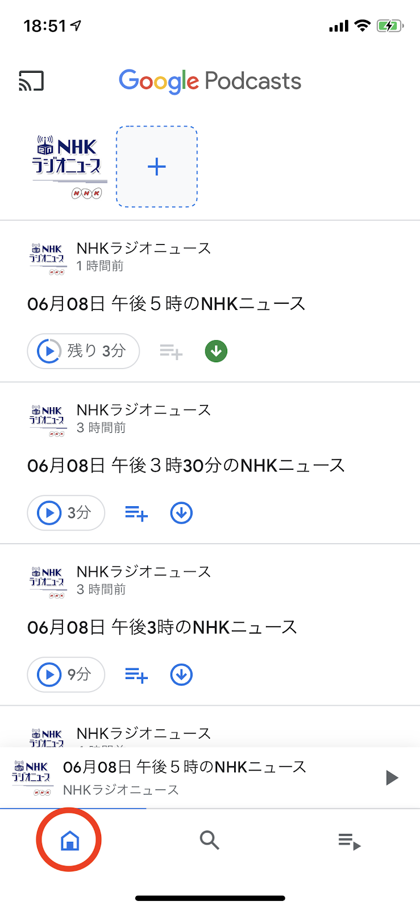The height and width of the screenshot is (910, 420).
Task: Switch to the Queue activity tab
Action: click(x=350, y=841)
